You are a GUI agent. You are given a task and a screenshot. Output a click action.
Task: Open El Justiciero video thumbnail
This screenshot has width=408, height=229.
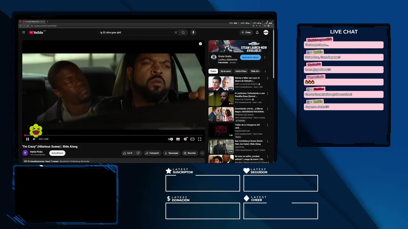click(x=221, y=99)
